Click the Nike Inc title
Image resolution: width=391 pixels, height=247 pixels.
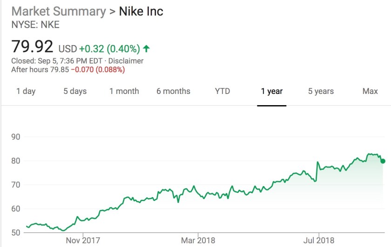(141, 11)
